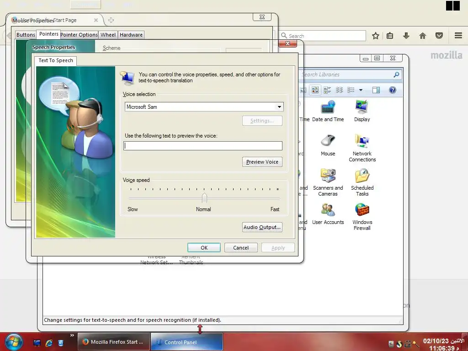Click the S-shaped system tray icon
Screen dimensions: 468x351
[x=399, y=344]
